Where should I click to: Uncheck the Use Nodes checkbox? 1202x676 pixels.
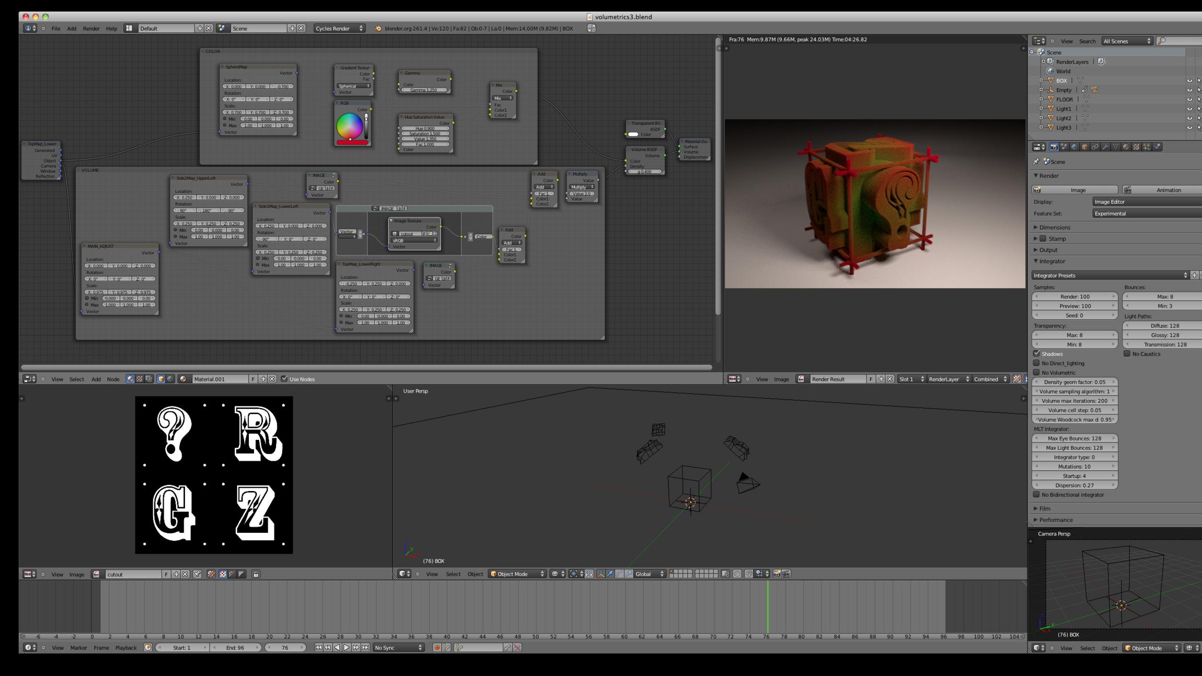pyautogui.click(x=284, y=379)
